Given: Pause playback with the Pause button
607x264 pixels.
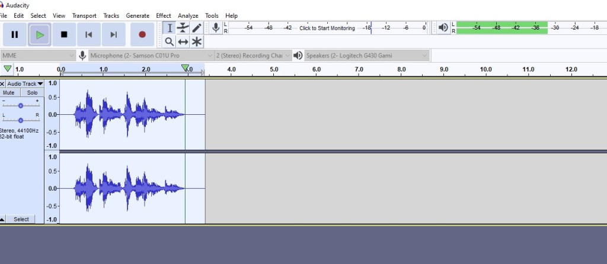Looking at the screenshot, I should coord(15,34).
